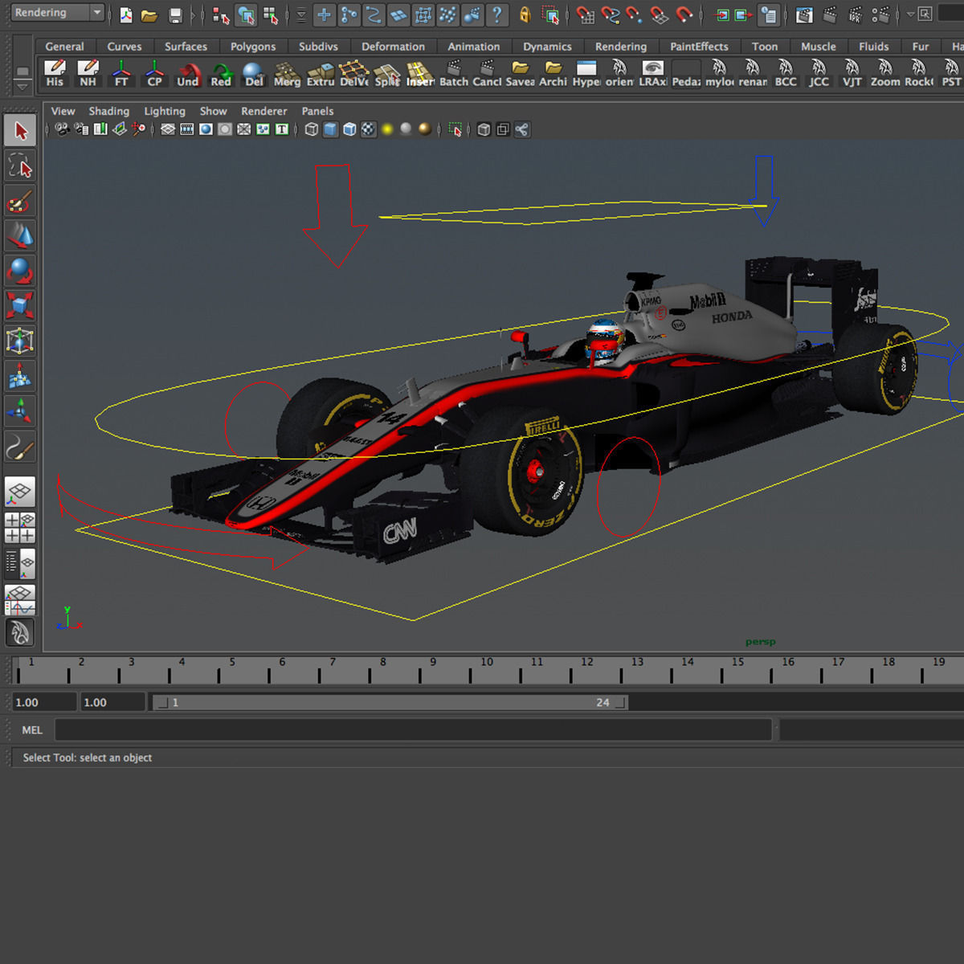The image size is (964, 964).
Task: Open Bookmarks from the viewport toolbar
Action: click(100, 129)
